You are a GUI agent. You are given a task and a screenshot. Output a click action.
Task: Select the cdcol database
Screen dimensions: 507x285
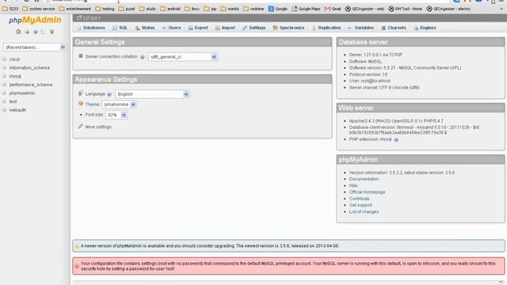coord(14,59)
